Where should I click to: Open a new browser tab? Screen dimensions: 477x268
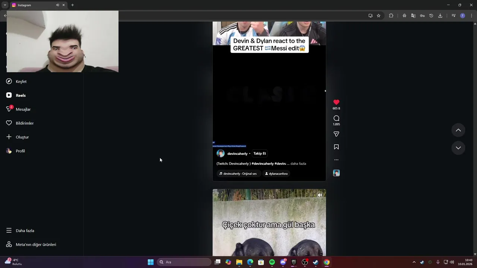pos(72,5)
